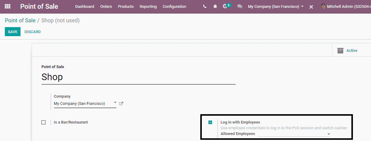Expand My Company (San Francisco) top switcher
Screen dimensions: 371x141
[x=276, y=6]
